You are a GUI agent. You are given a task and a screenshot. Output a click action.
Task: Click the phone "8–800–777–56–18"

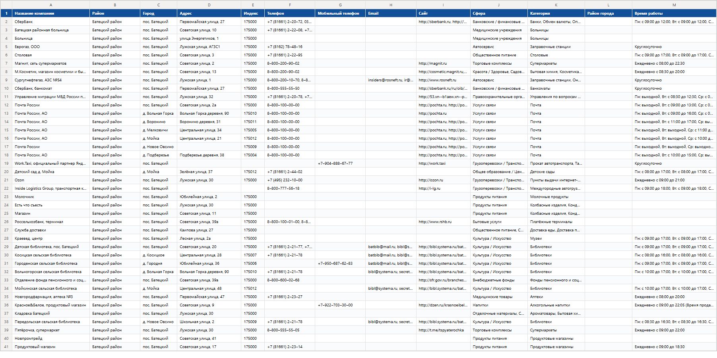[290, 189]
